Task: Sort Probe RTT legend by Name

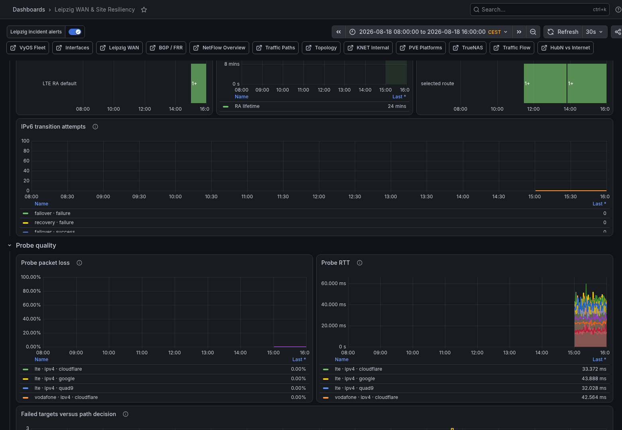Action: tap(342, 360)
